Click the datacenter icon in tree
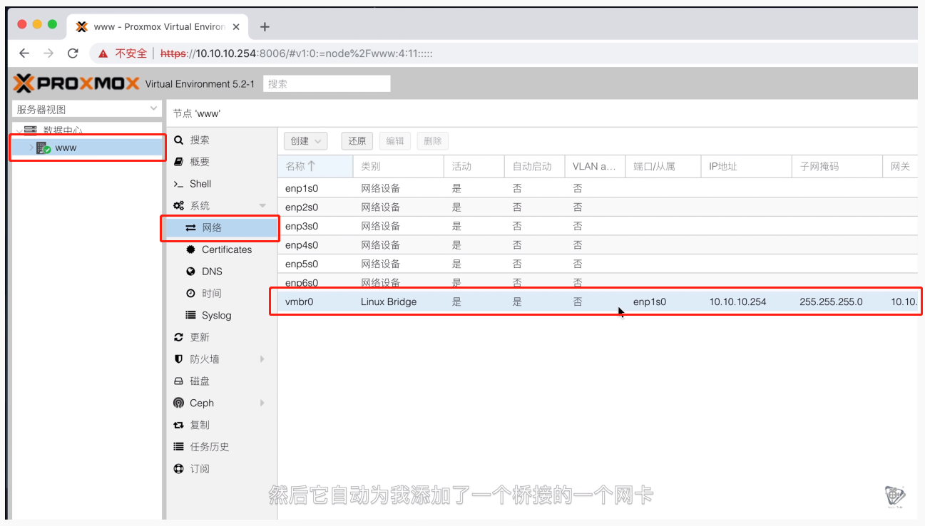This screenshot has height=526, width=925. coord(30,130)
